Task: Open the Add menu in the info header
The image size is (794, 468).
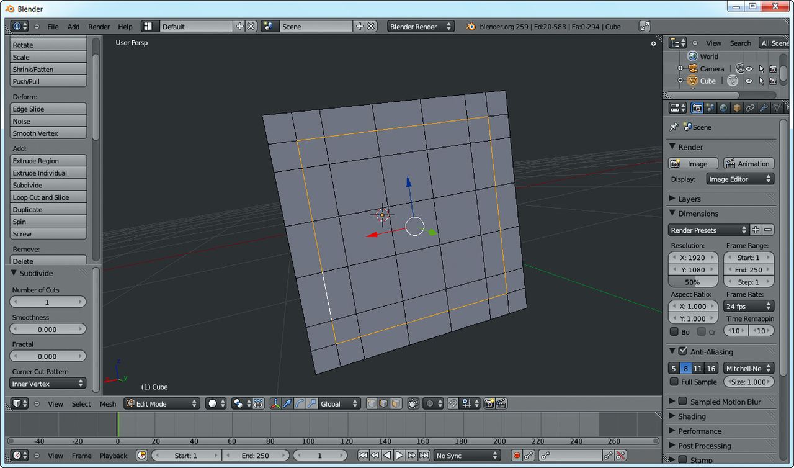Action: tap(73, 27)
